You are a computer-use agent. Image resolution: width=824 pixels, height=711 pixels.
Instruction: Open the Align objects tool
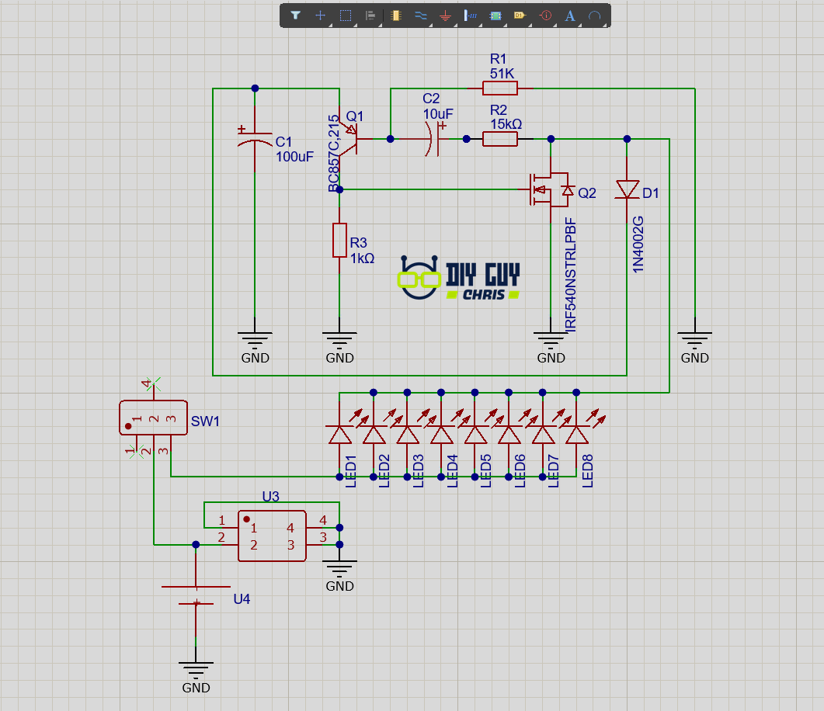pos(370,16)
